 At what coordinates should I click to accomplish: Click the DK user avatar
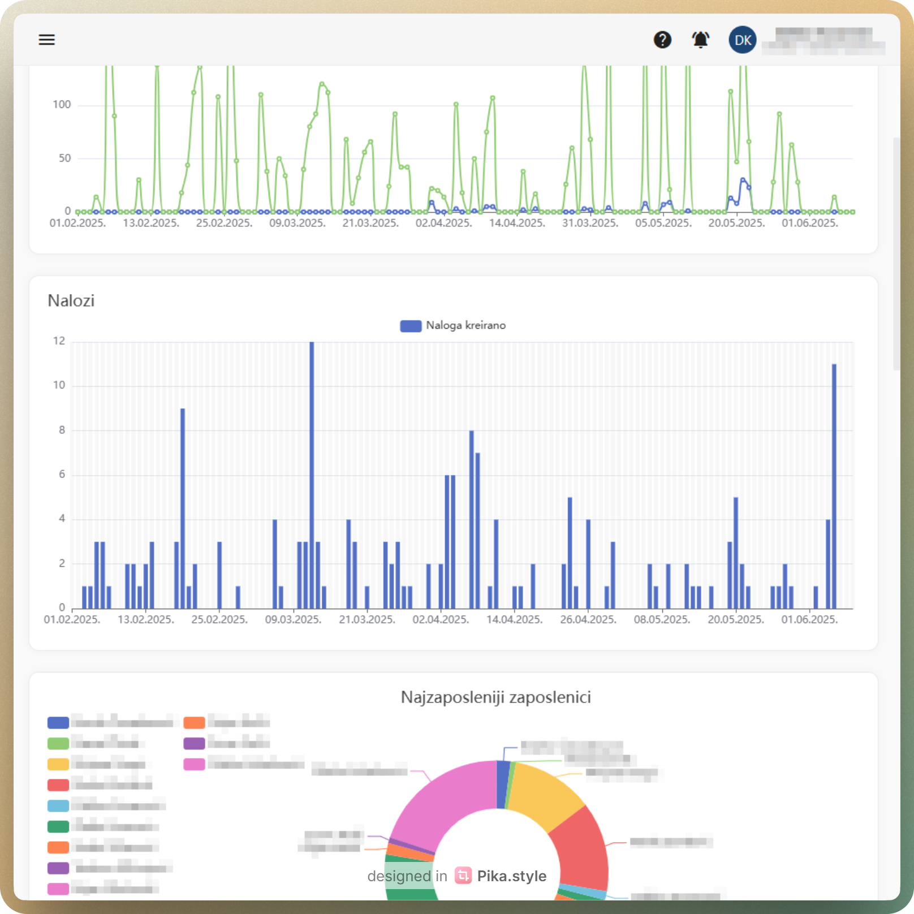pos(742,40)
